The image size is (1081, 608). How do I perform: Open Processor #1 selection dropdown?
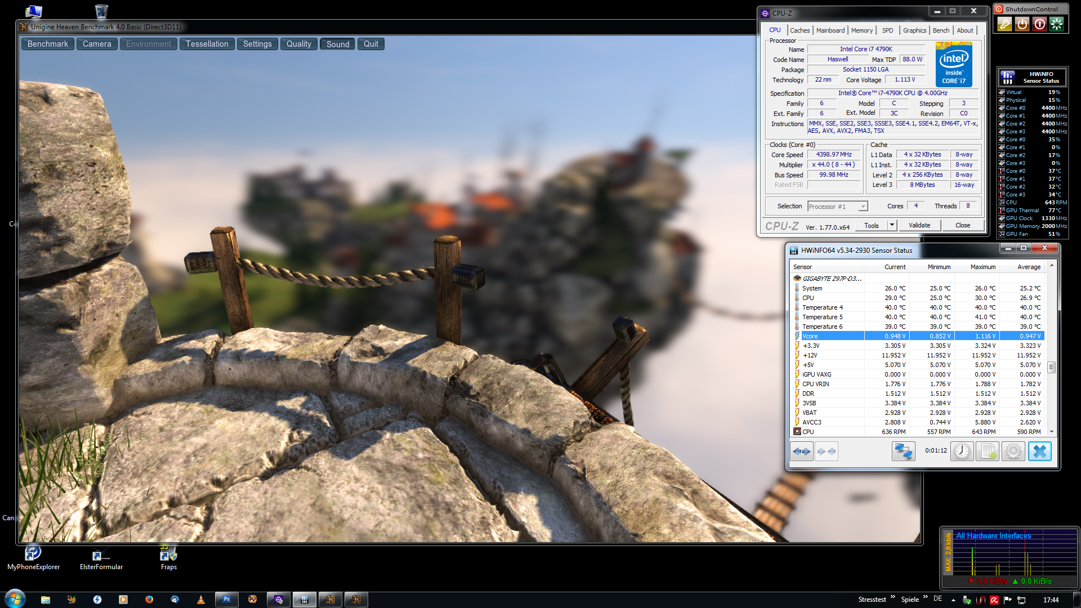click(838, 207)
